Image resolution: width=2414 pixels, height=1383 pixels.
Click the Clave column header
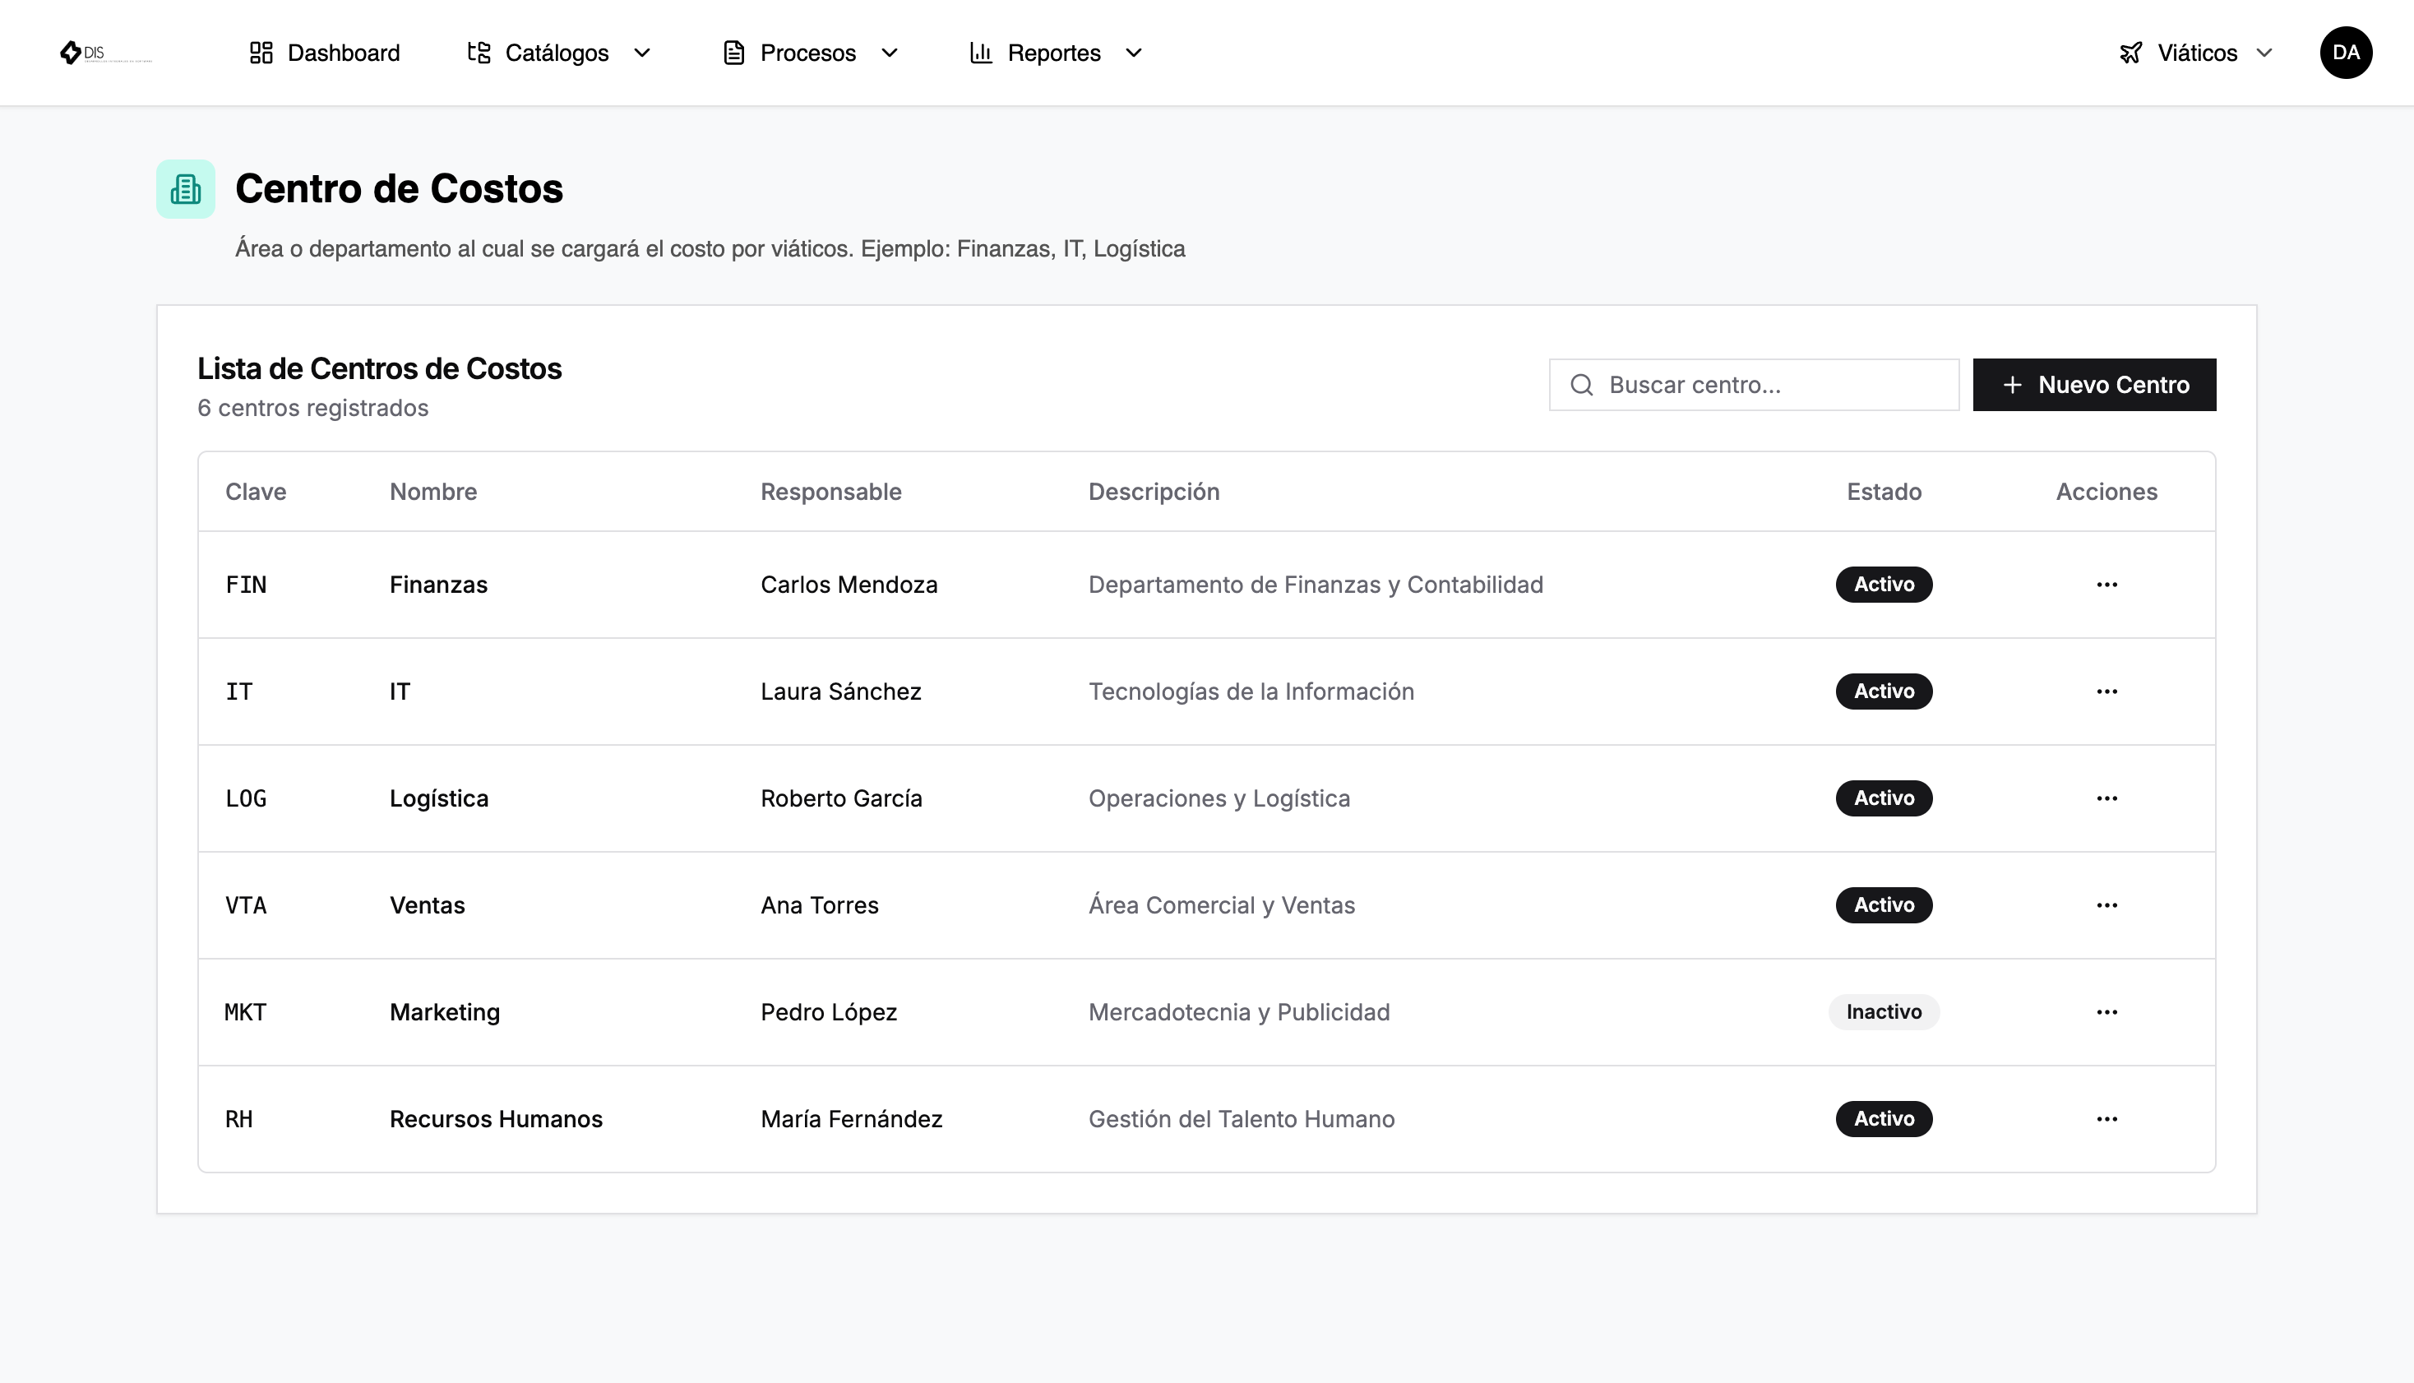click(x=256, y=491)
